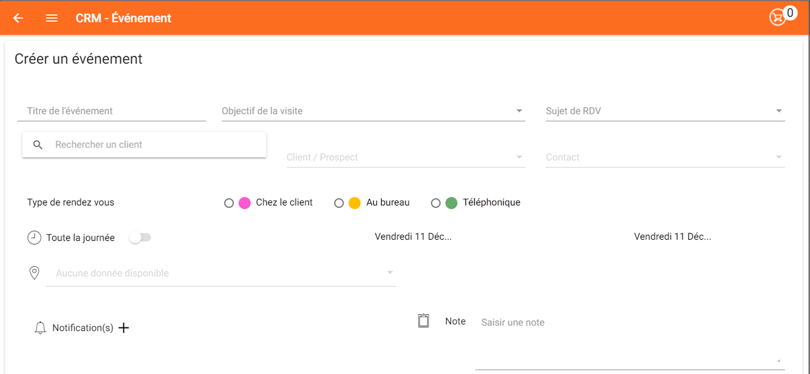Click the Au bureau label
This screenshot has width=810, height=374.
pos(388,202)
